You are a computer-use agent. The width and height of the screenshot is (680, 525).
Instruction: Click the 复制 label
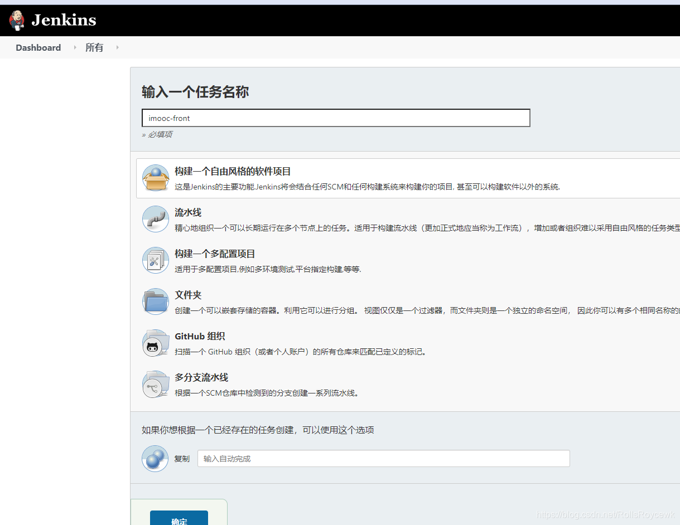pos(182,459)
